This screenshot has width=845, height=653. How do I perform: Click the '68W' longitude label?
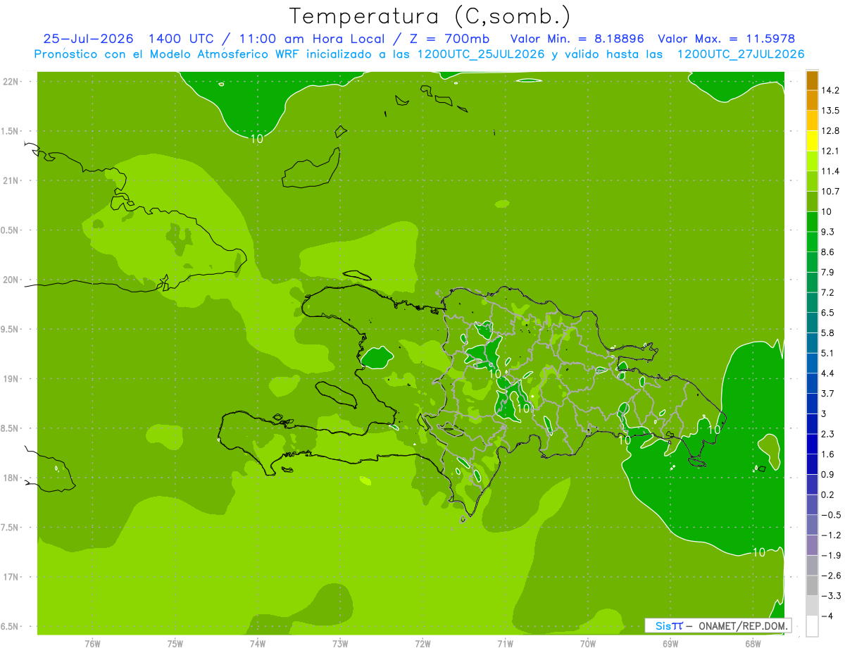753,645
